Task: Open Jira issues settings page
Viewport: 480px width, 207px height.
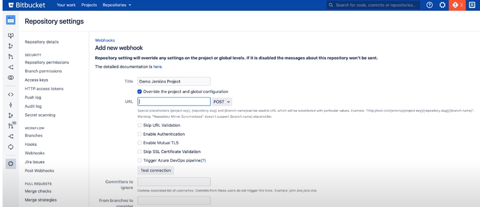Action: (35, 162)
